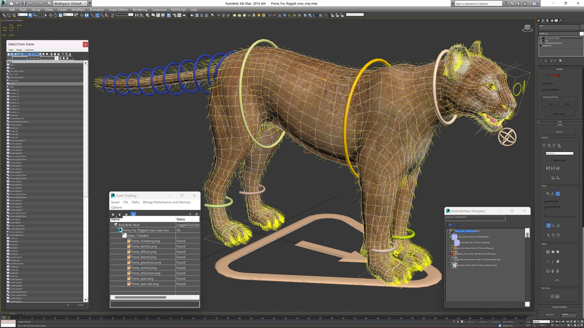The image size is (584, 328).
Task: Click the Mirror tool icon
Action: [x=137, y=15]
